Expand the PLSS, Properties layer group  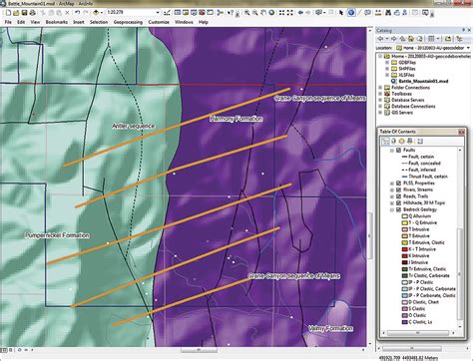click(392, 183)
